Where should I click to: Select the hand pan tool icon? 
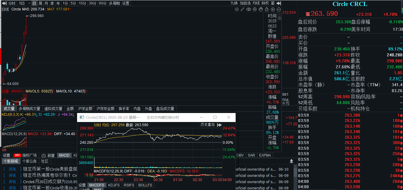coord(261,10)
